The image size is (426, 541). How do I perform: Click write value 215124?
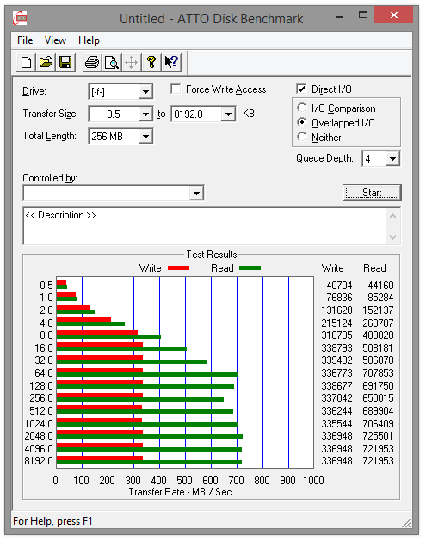(x=337, y=323)
